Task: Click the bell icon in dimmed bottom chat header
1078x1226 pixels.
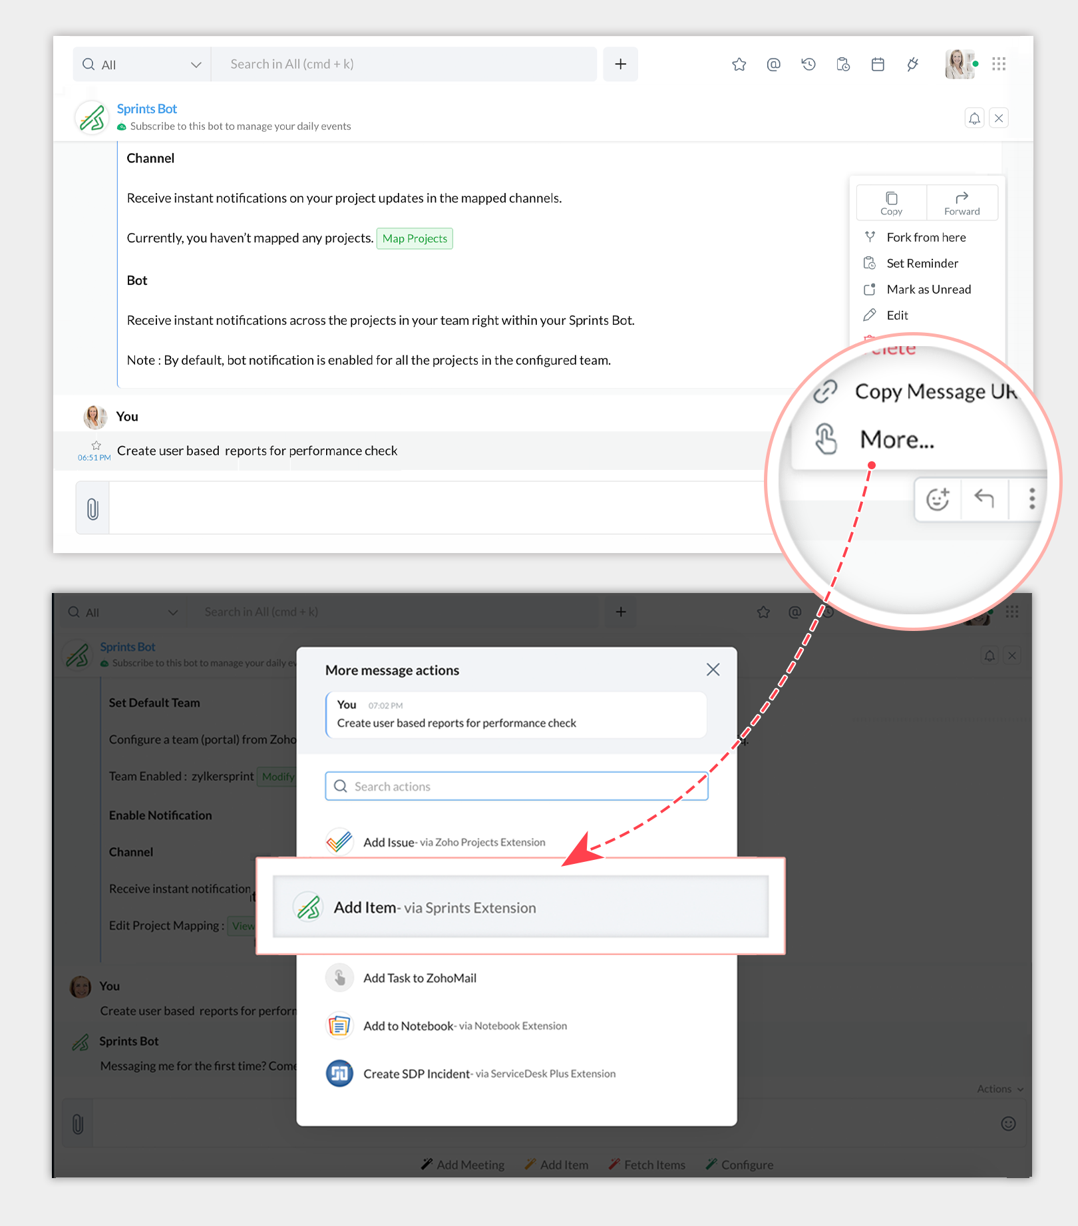Action: pyautogui.click(x=989, y=656)
